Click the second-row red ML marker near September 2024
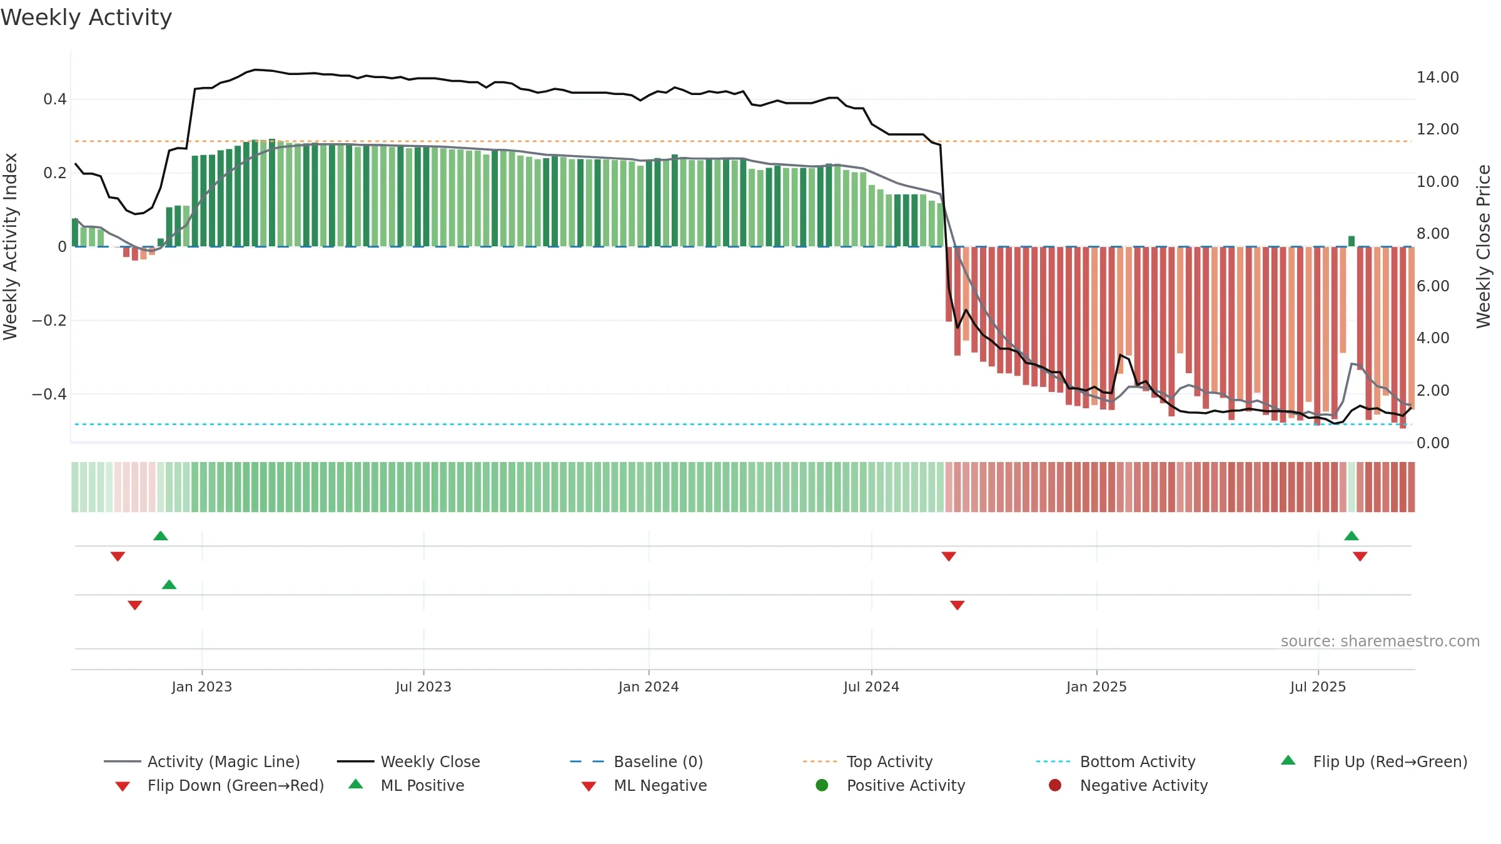The width and height of the screenshot is (1501, 844). 958,605
